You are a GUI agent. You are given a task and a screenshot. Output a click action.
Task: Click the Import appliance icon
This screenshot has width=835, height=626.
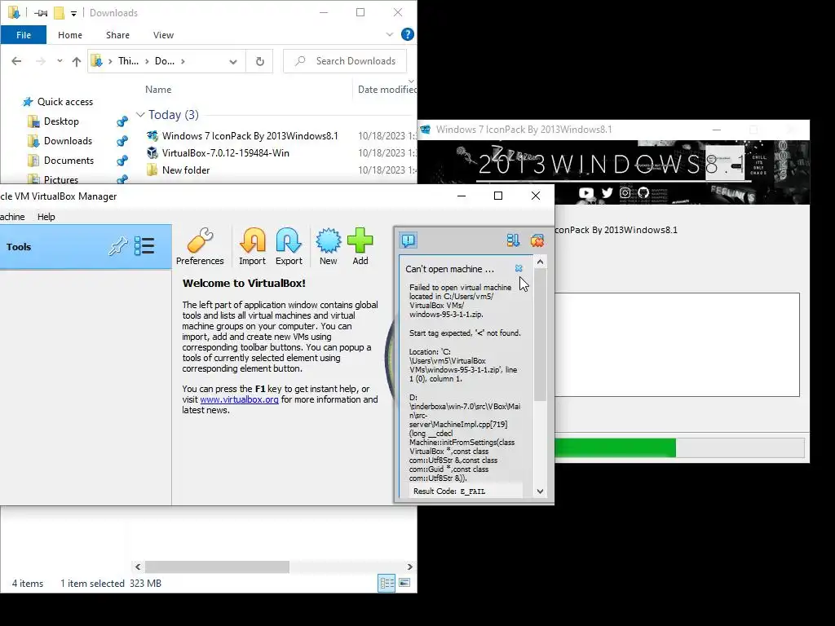click(x=252, y=246)
